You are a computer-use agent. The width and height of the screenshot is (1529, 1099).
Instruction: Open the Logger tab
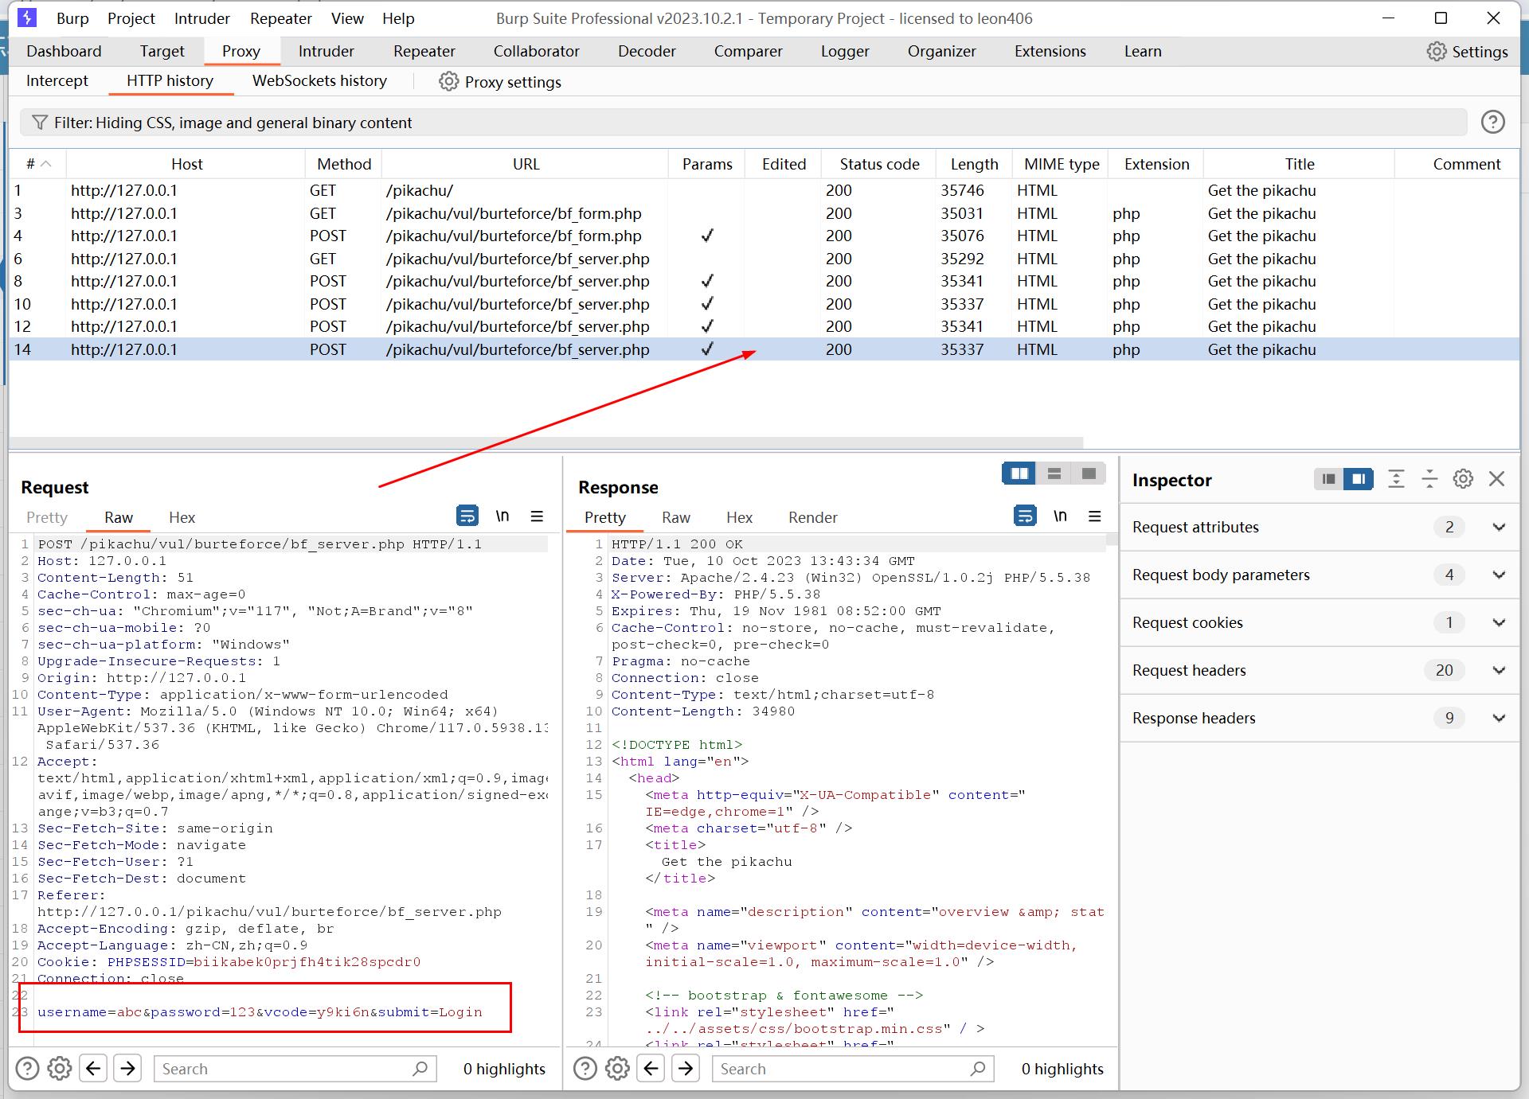845,51
